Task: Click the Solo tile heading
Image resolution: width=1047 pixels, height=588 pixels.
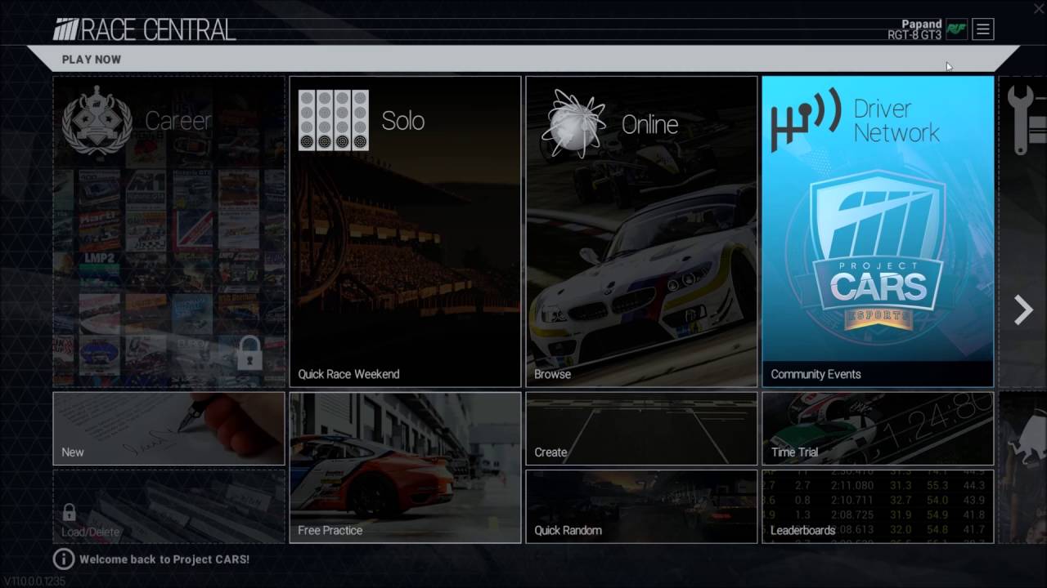Action: click(403, 121)
